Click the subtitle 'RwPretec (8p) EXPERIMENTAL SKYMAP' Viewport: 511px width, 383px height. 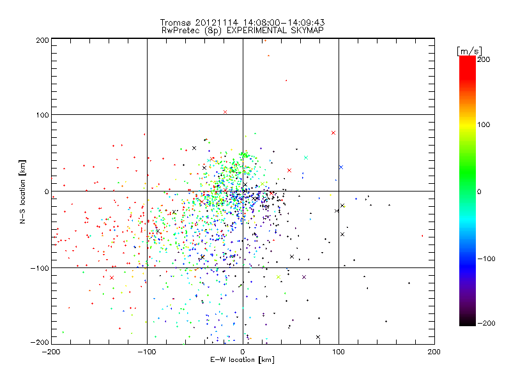[242, 30]
